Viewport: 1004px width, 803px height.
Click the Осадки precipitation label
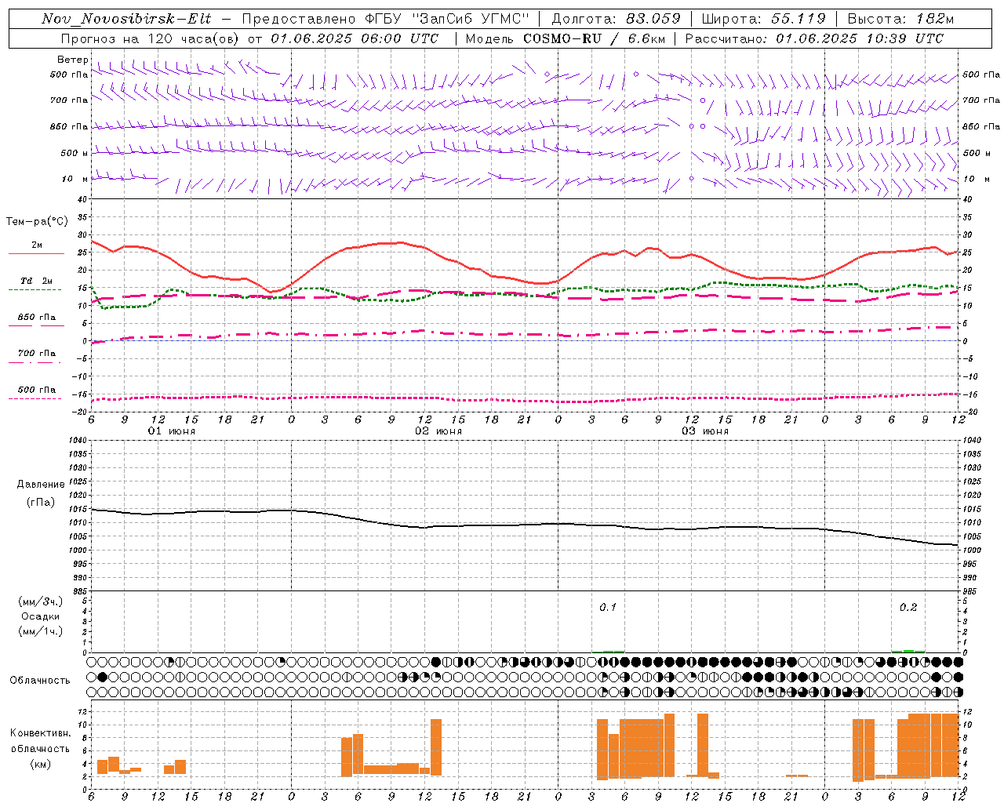(41, 616)
